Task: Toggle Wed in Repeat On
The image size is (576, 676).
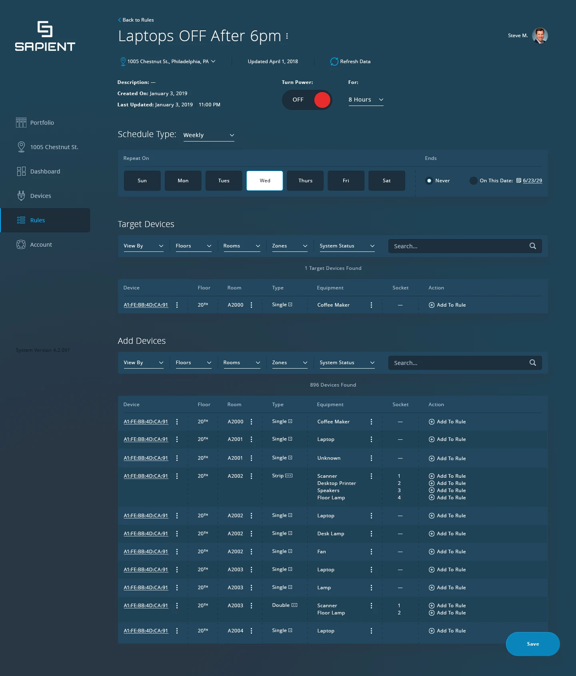Action: pyautogui.click(x=265, y=181)
